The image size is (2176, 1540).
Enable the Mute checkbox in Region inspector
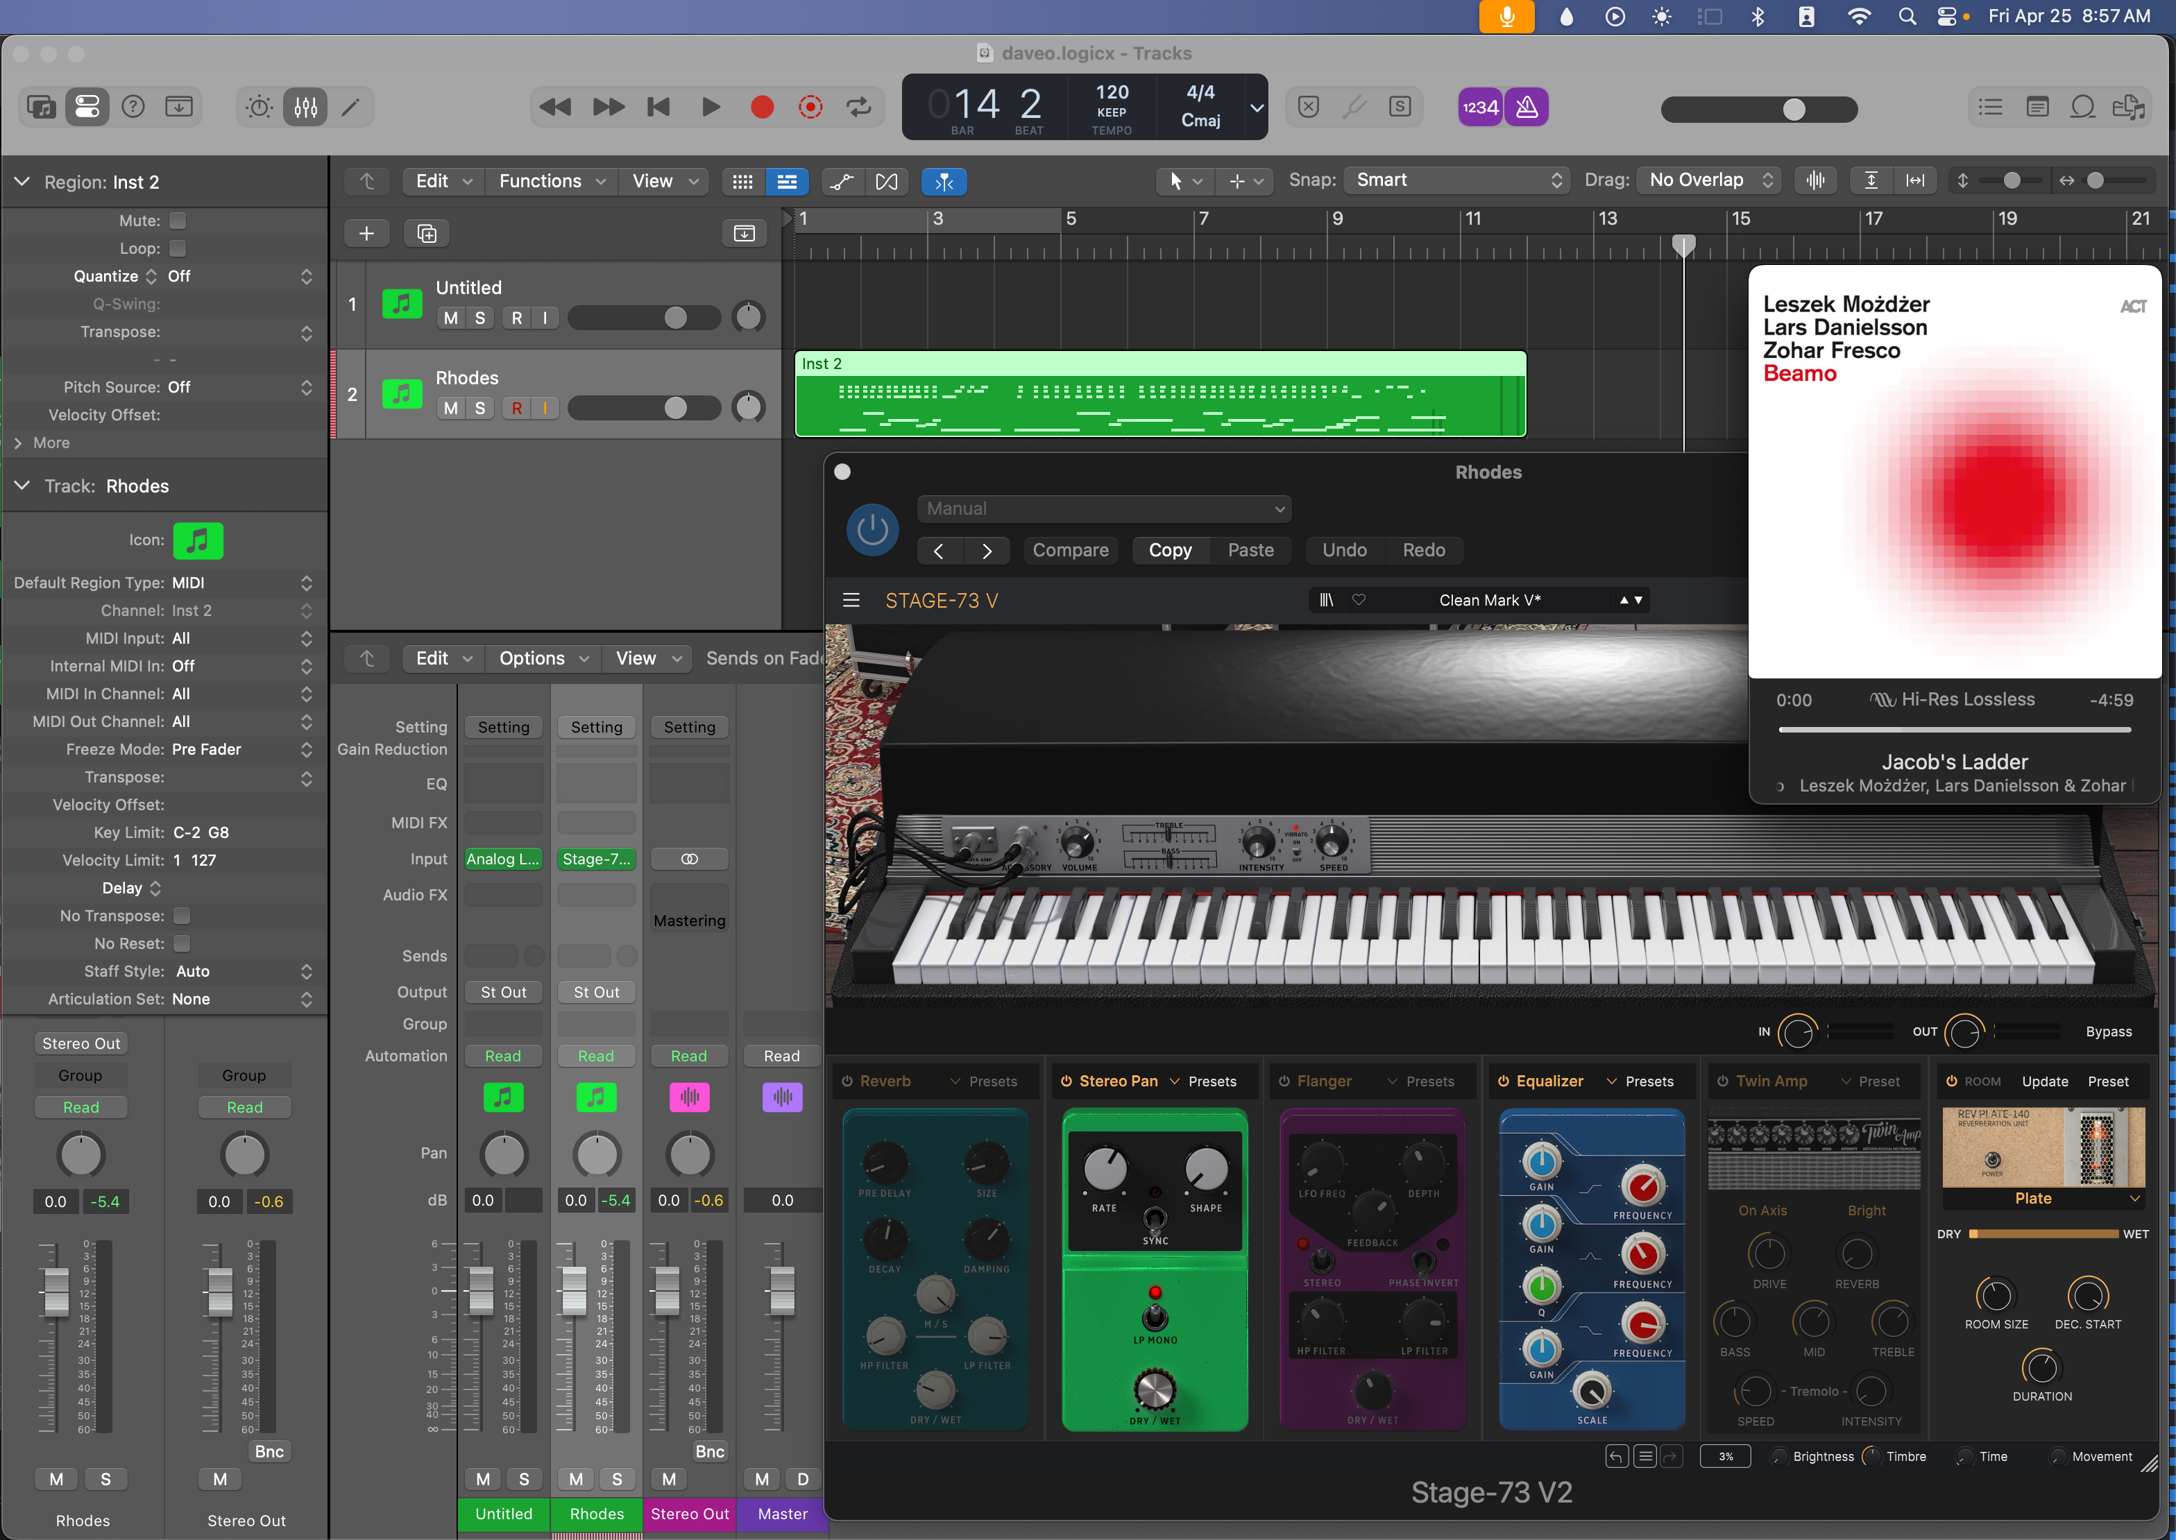pos(178,221)
